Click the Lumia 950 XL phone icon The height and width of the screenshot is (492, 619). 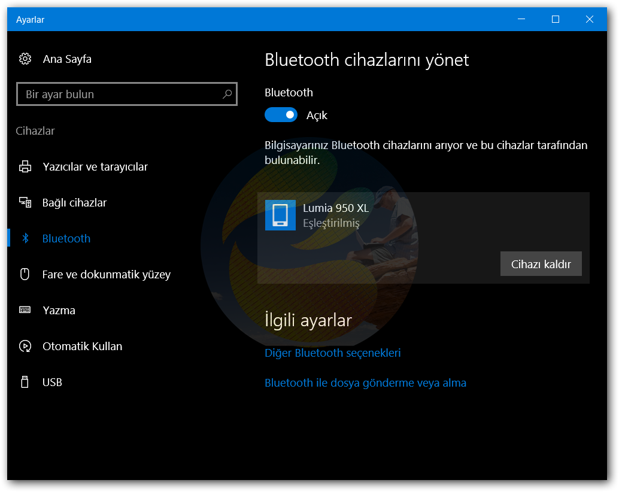[280, 215]
